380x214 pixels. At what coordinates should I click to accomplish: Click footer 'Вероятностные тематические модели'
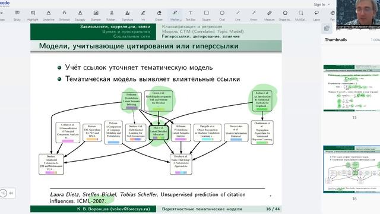[x=202, y=209]
